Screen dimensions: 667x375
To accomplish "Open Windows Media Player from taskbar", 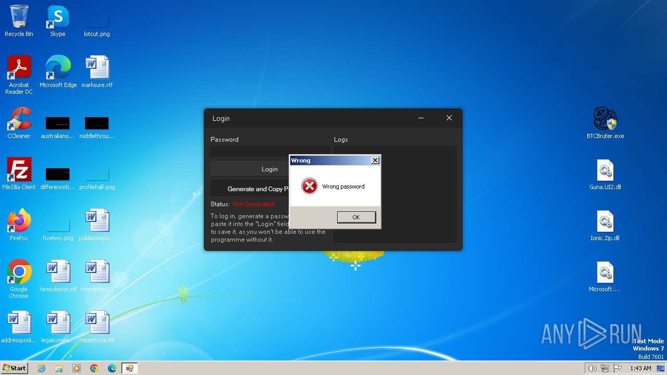I will coord(77,368).
